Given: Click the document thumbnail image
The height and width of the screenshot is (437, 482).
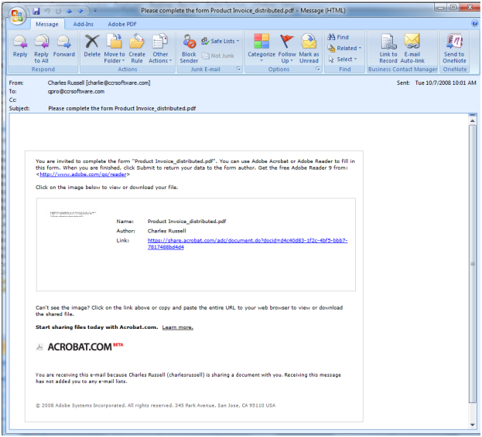Looking at the screenshot, I should [73, 214].
